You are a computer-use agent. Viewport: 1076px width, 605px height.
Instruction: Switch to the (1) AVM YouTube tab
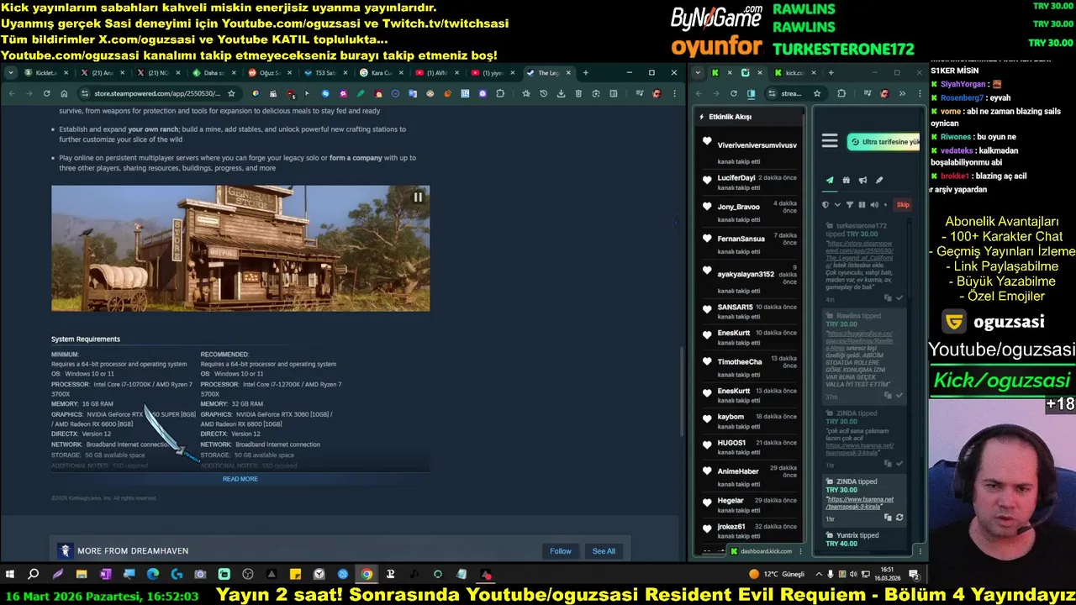tap(435, 73)
